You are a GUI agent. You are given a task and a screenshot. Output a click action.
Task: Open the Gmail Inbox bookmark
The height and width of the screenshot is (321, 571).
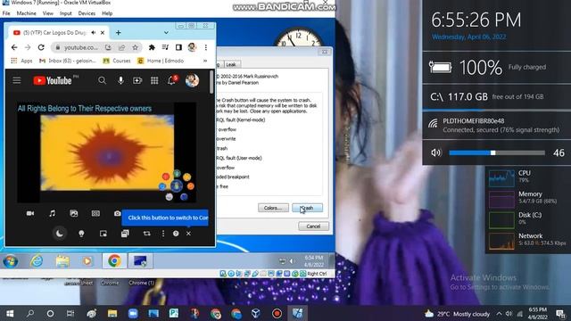68,61
